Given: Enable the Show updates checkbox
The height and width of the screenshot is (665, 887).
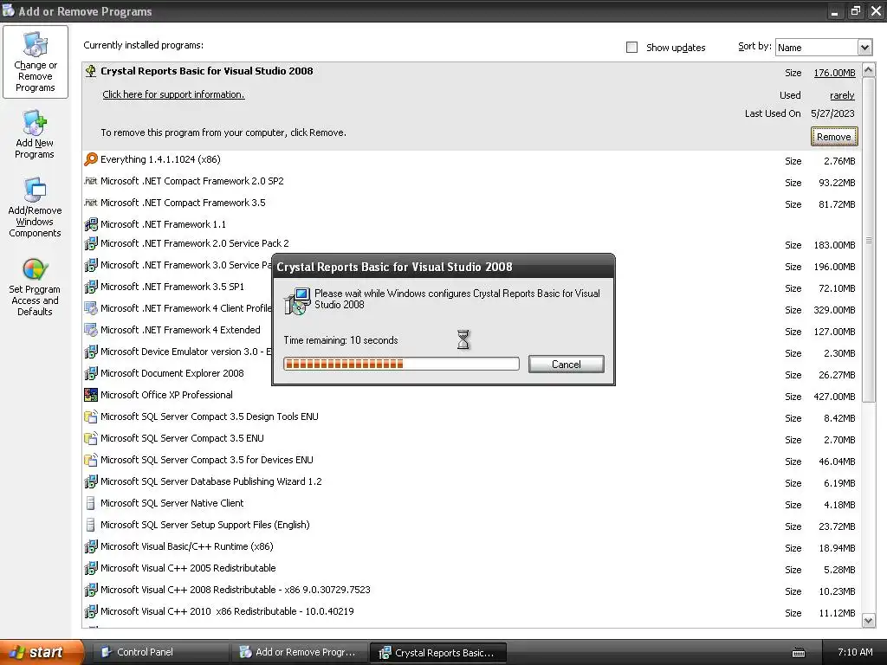Looking at the screenshot, I should pos(631,48).
